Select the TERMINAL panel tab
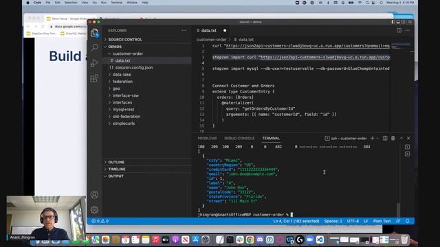440x247 pixels. (x=271, y=139)
